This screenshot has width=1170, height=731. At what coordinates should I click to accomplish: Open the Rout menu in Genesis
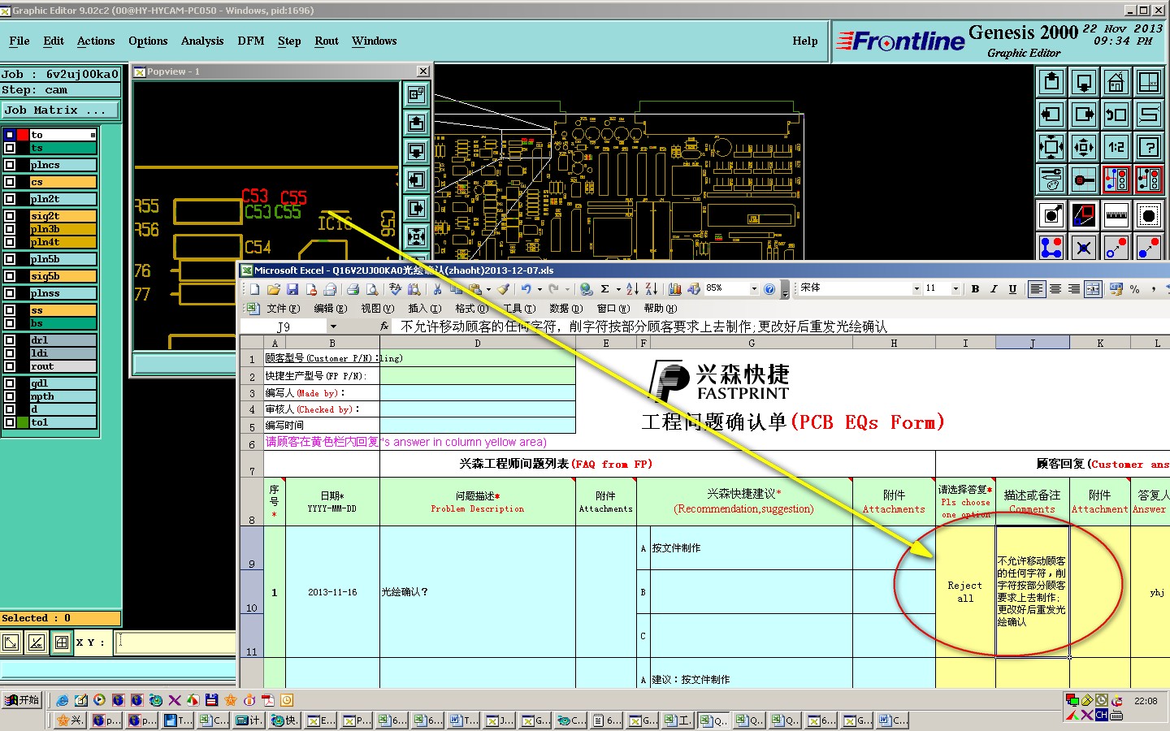click(x=327, y=41)
